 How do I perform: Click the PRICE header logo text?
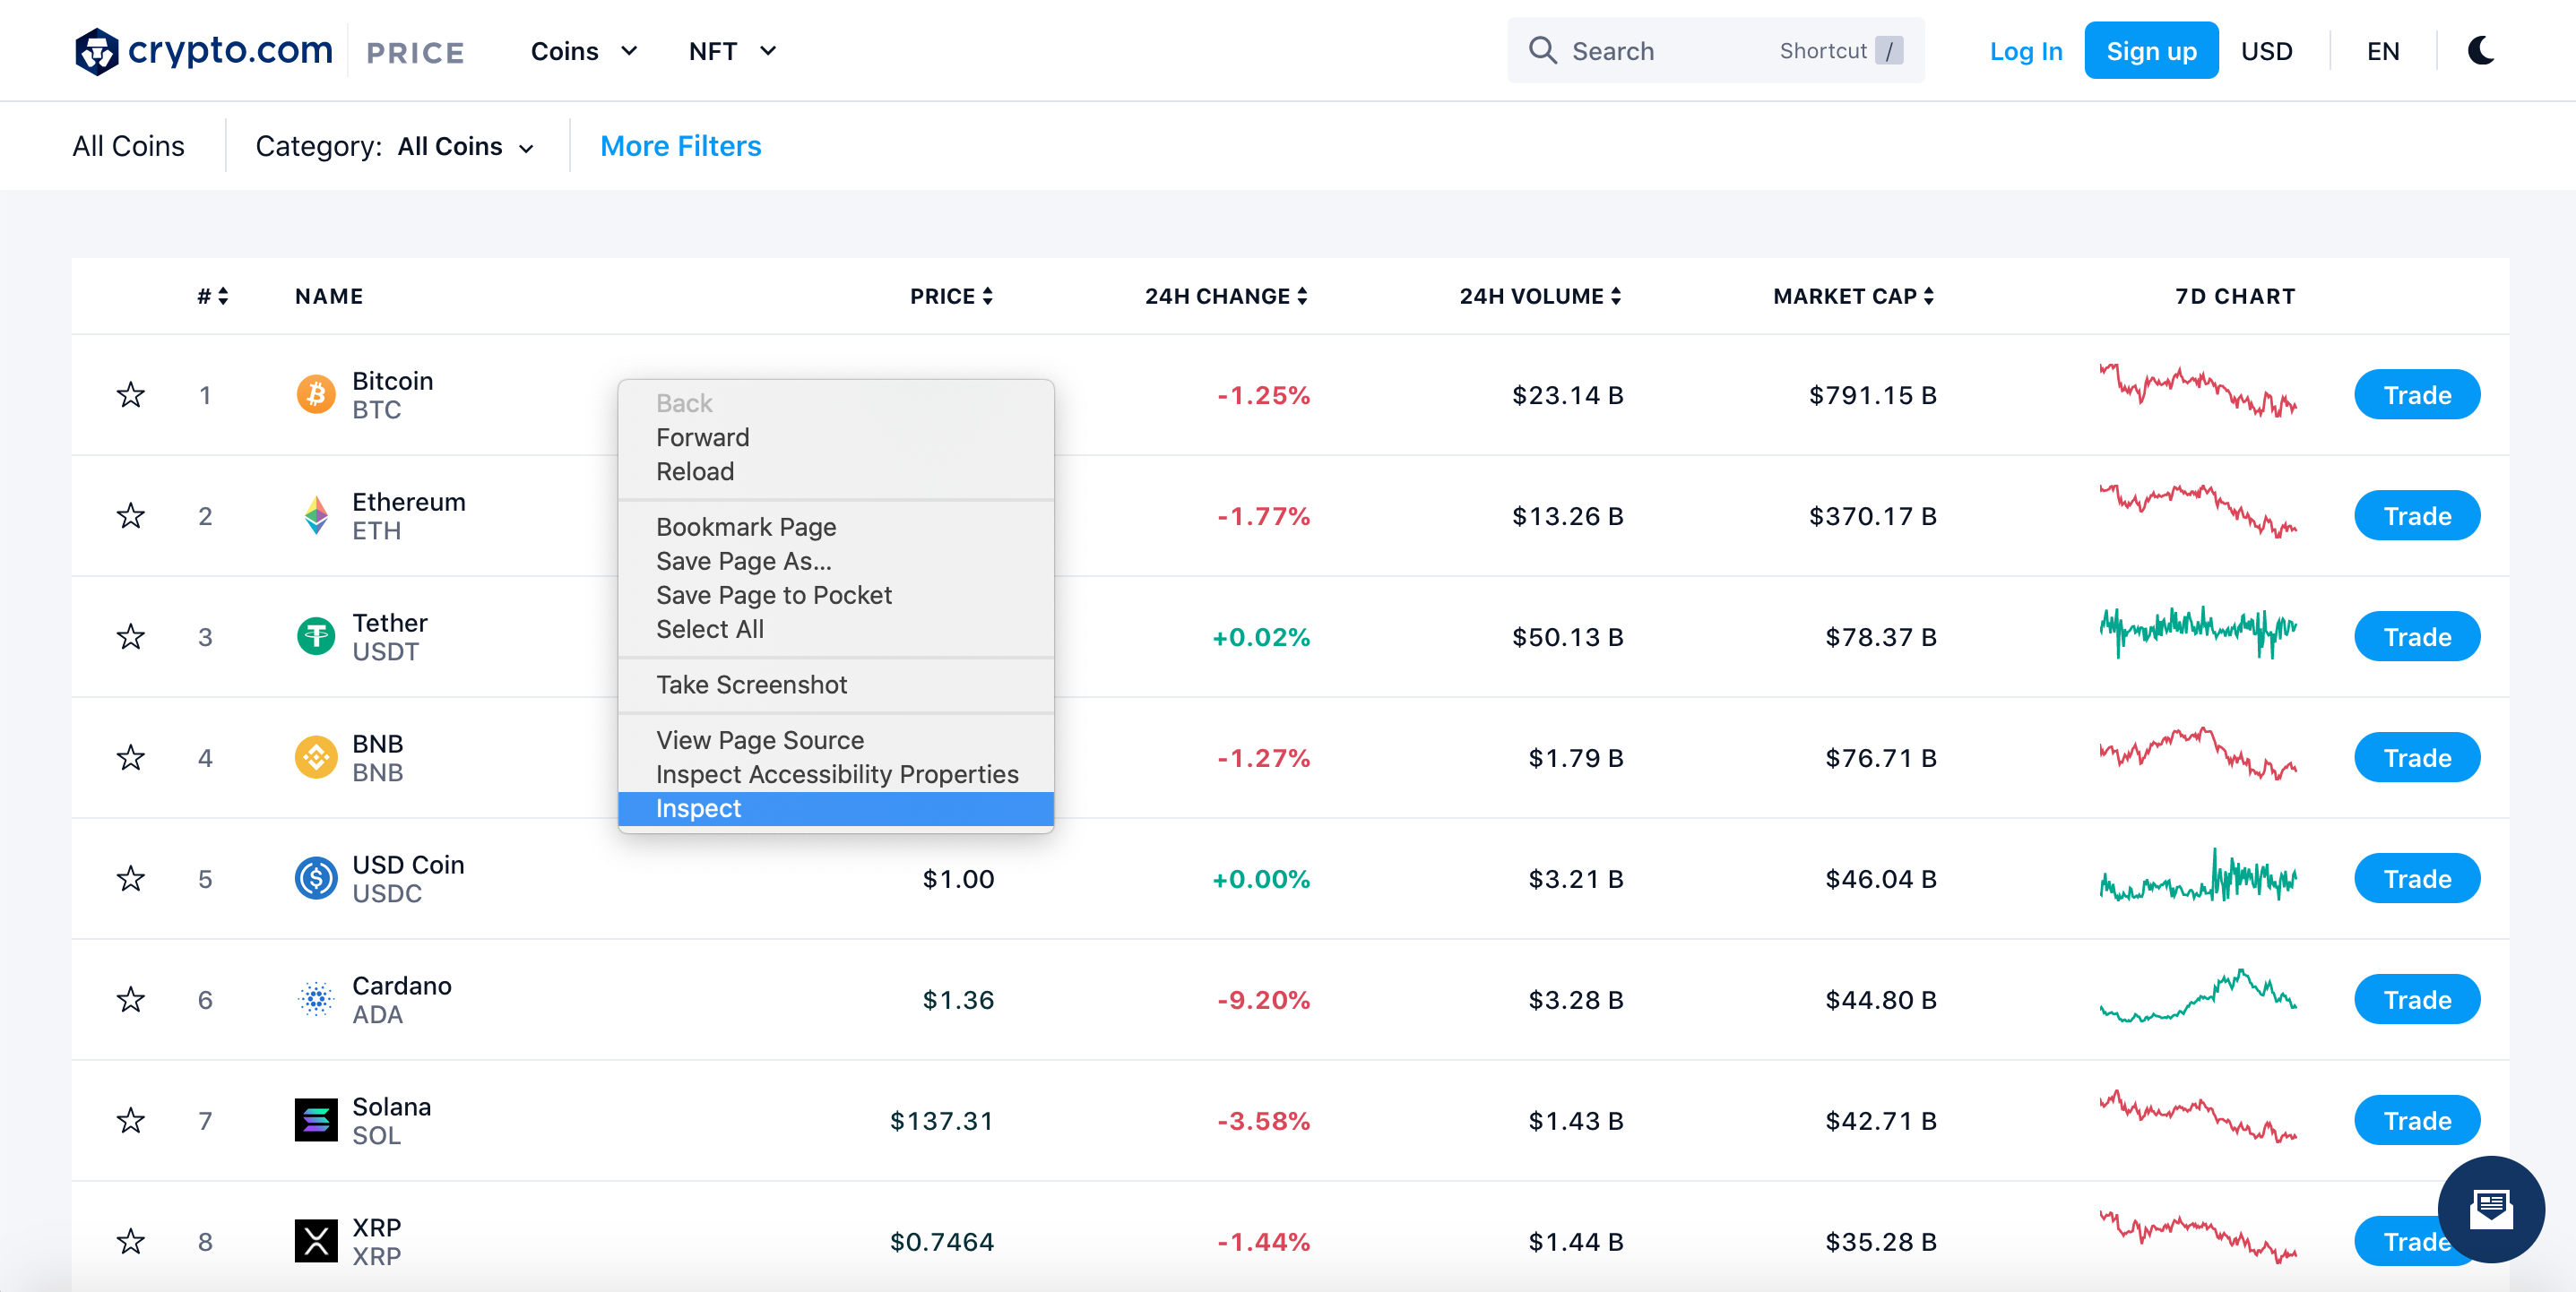tap(415, 53)
